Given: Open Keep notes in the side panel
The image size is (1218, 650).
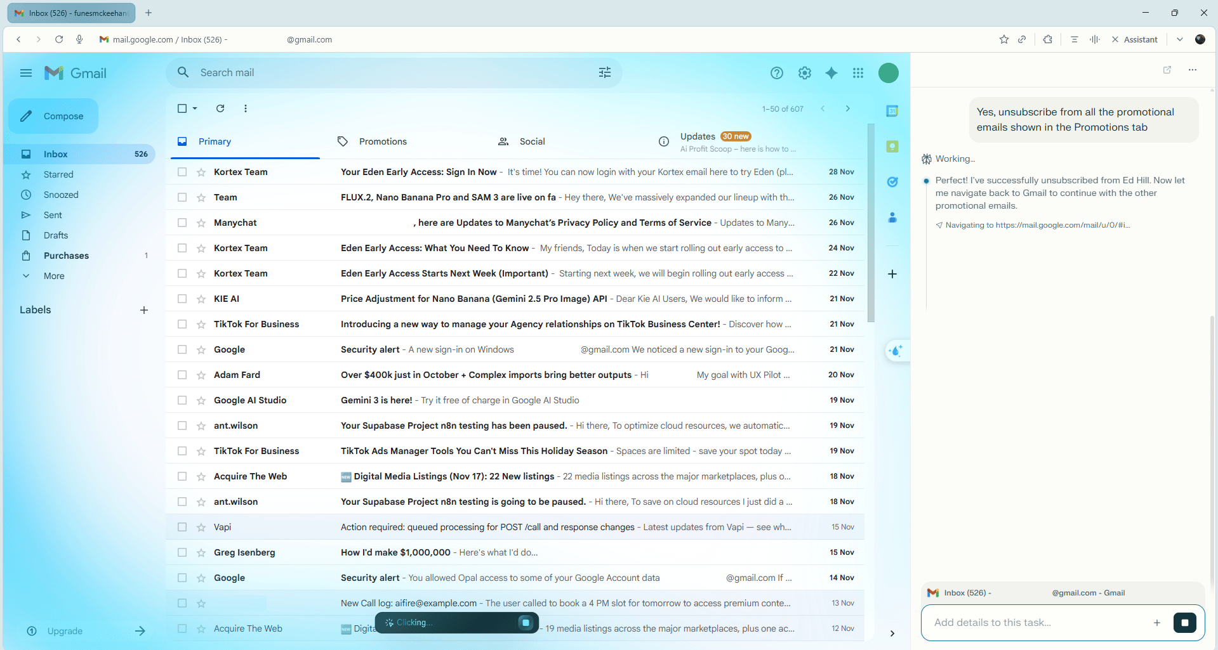Looking at the screenshot, I should click(892, 146).
